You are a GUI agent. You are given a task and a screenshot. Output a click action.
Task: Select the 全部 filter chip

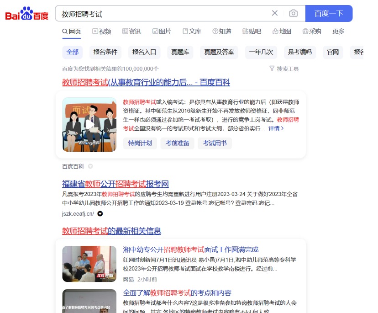coord(72,52)
